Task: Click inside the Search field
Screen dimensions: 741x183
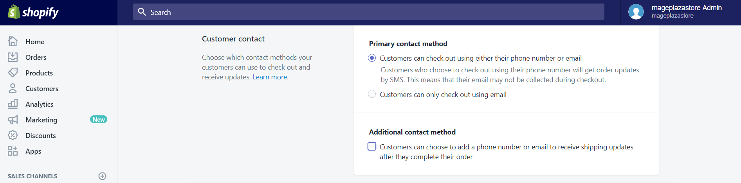Action: tap(369, 12)
